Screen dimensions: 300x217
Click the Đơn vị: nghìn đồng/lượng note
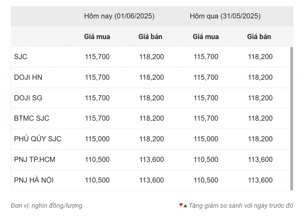point(46,206)
